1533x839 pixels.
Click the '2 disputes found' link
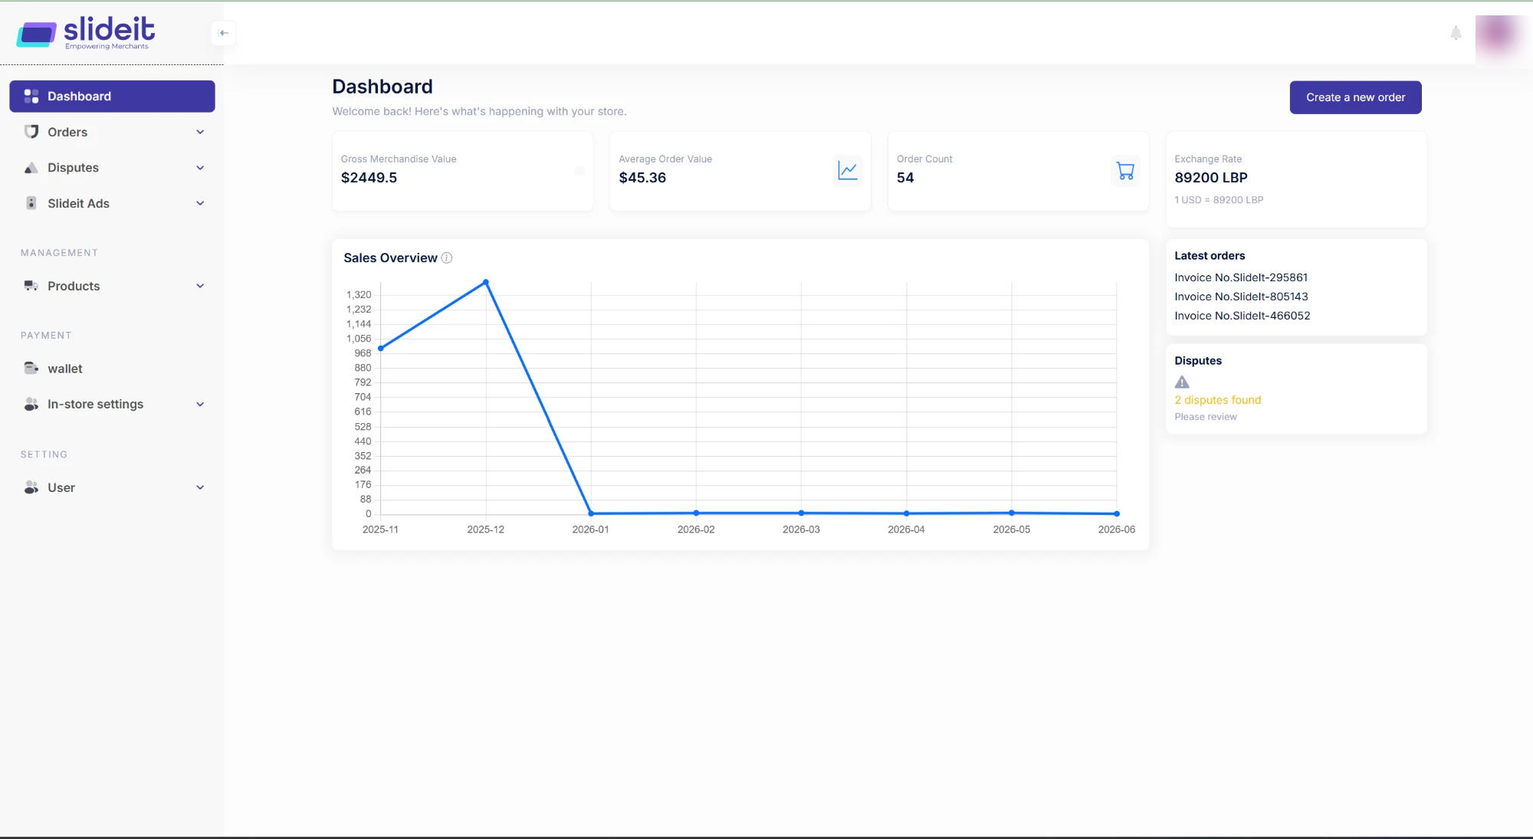pyautogui.click(x=1217, y=400)
